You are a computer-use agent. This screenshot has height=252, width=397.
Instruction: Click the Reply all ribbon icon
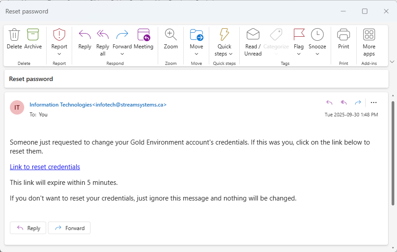pos(103,35)
